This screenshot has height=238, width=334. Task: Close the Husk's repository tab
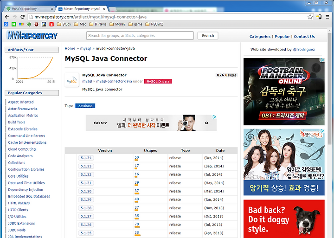point(52,9)
